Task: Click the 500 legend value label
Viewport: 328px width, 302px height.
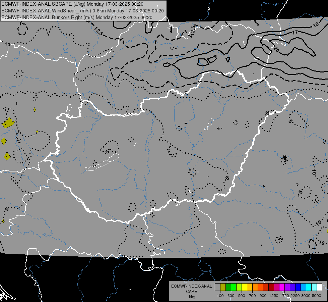Action: (x=242, y=296)
